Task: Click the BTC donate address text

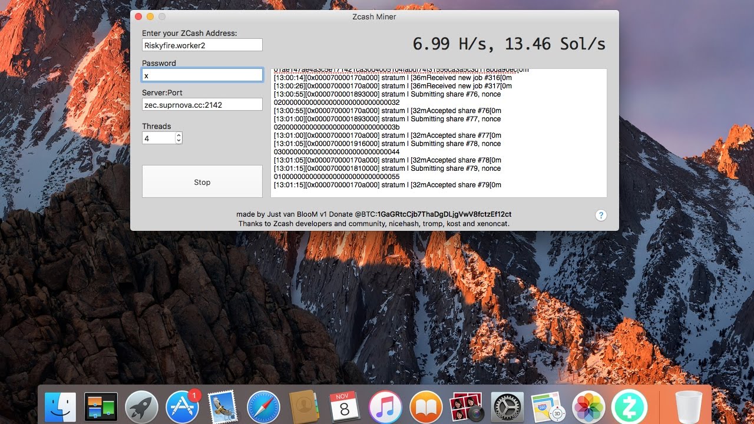Action: 444,214
